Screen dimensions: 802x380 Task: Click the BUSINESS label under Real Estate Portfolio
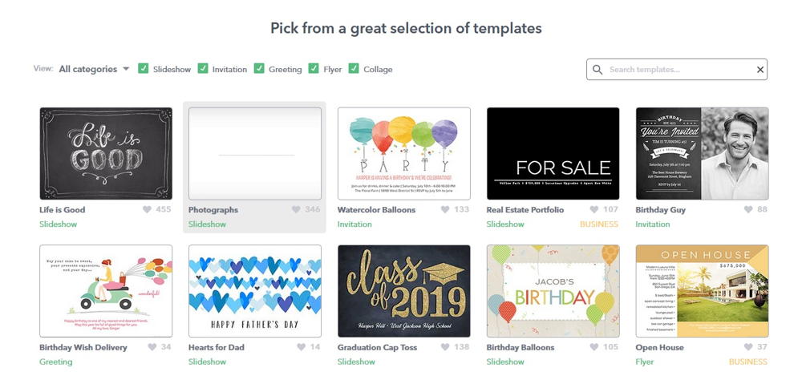[599, 224]
